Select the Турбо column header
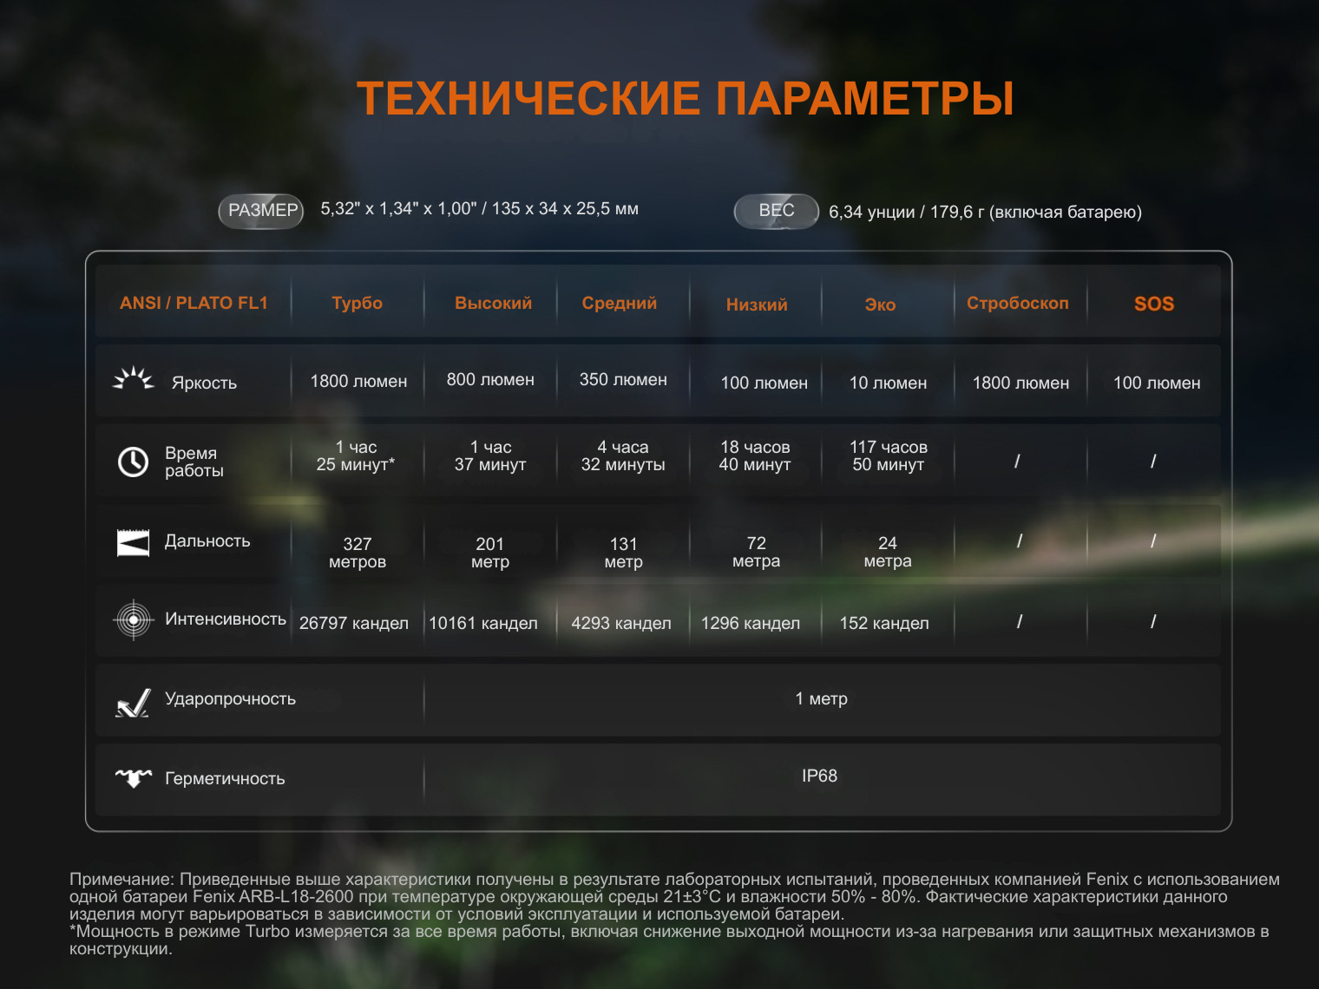Image resolution: width=1319 pixels, height=989 pixels. [x=357, y=303]
